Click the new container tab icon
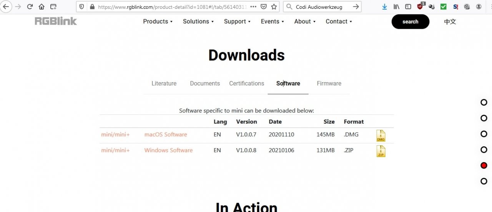 coord(53,7)
